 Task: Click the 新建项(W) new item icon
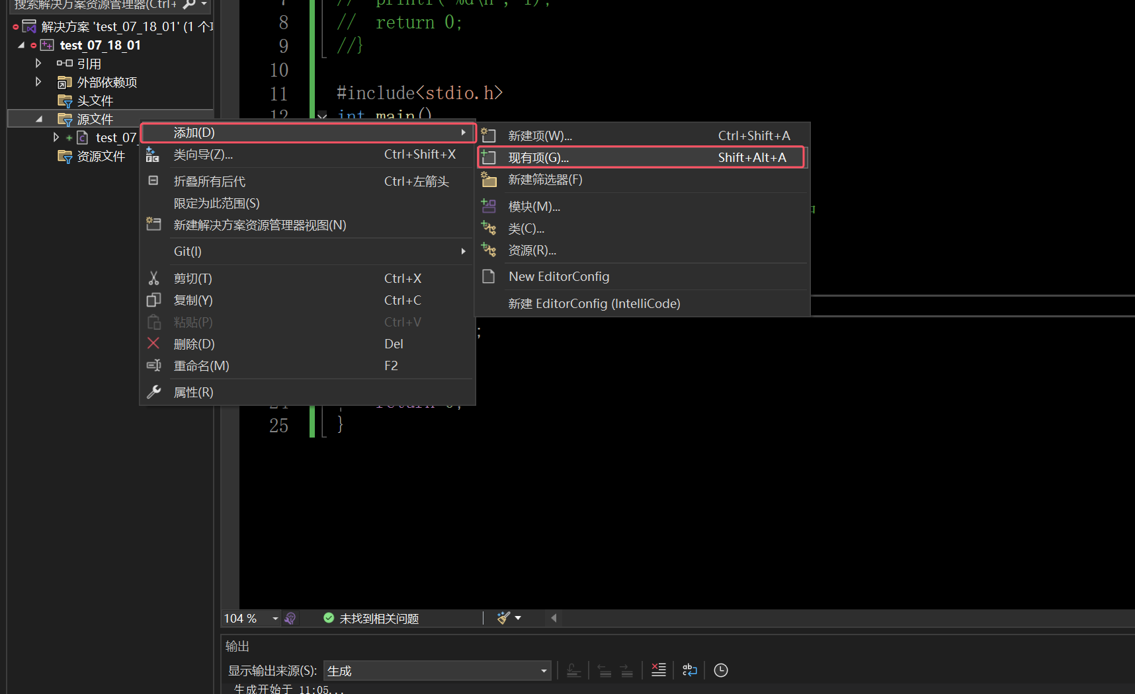(x=488, y=135)
